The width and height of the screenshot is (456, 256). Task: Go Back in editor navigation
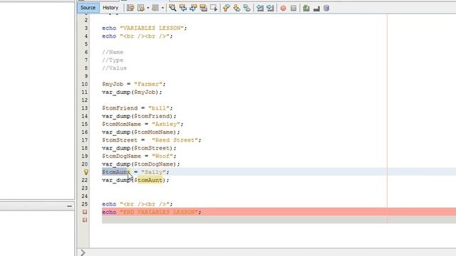coord(141,8)
